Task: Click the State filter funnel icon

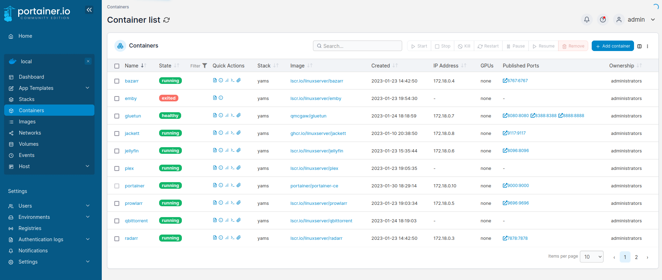Action: pos(205,66)
